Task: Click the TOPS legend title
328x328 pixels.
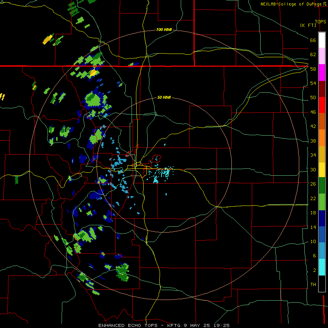Action: click(320, 22)
